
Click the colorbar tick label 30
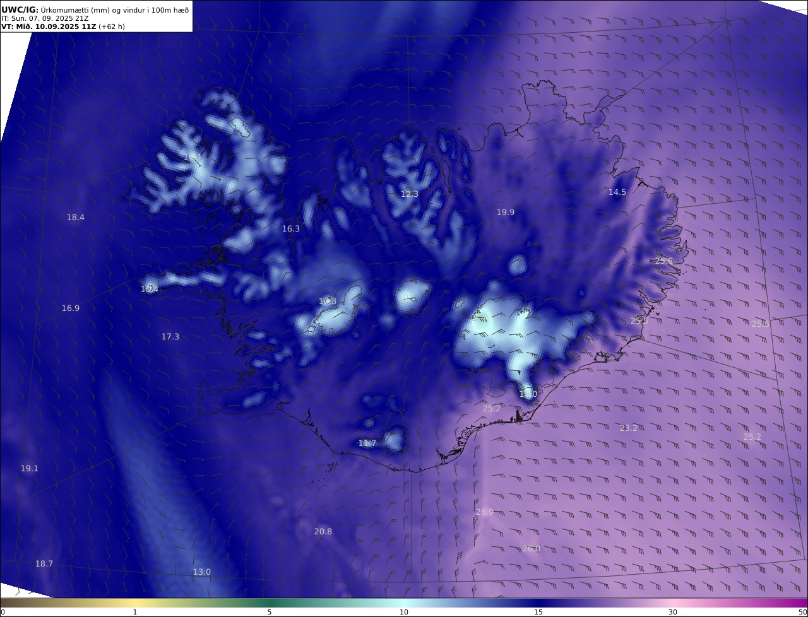tap(673, 612)
